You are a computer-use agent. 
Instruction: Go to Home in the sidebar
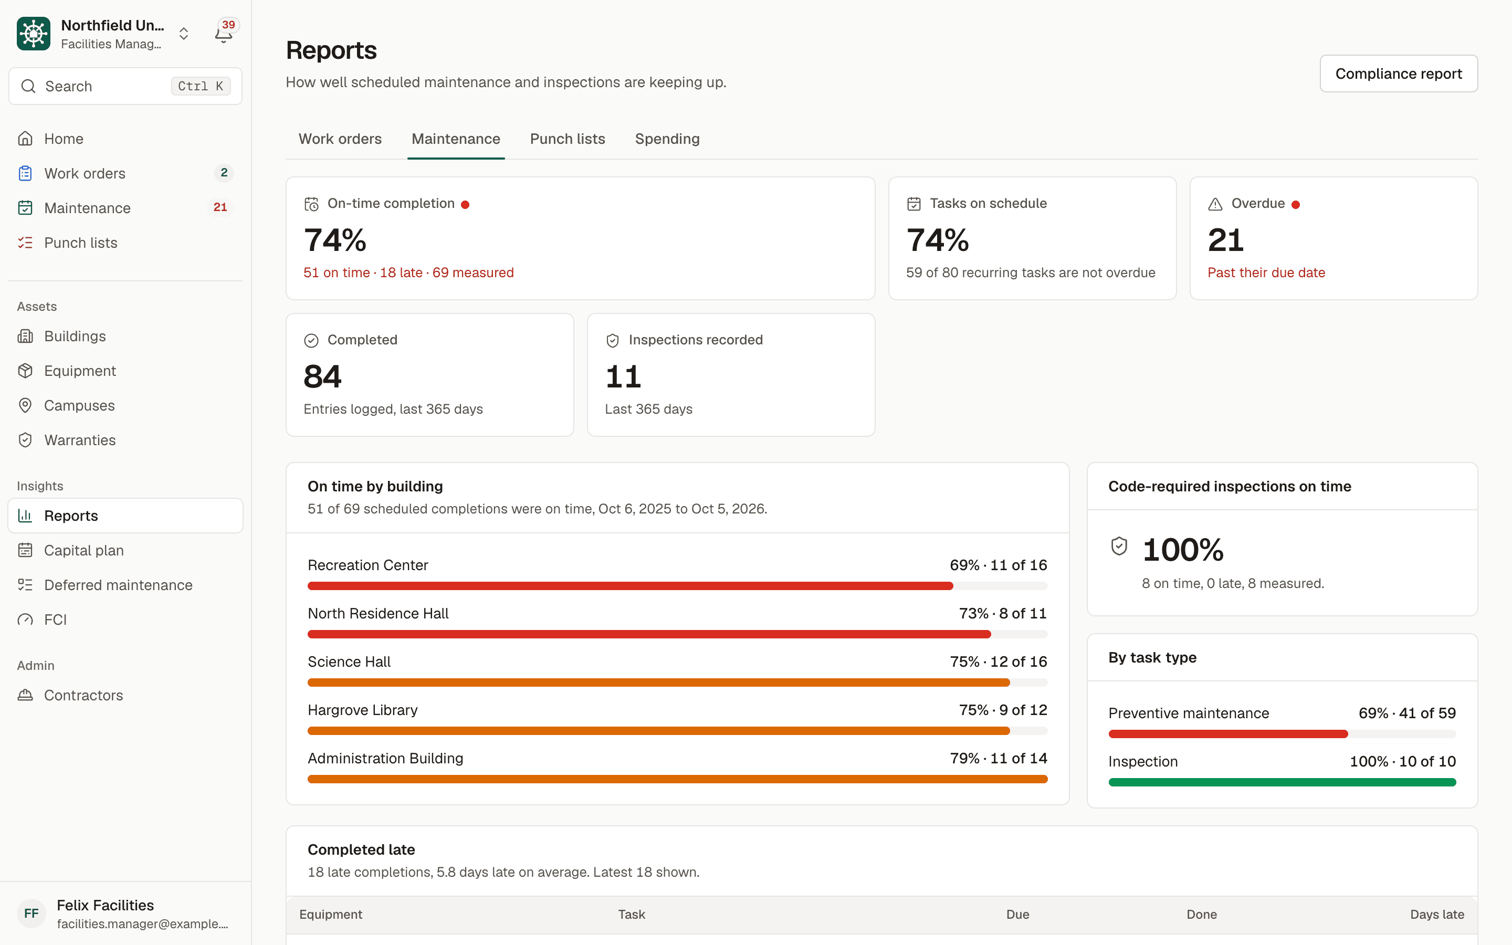[x=125, y=139]
